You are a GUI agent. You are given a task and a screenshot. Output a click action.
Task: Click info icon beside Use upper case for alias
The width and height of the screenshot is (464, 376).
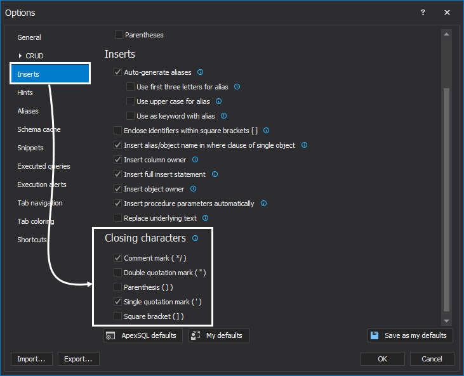(219, 101)
